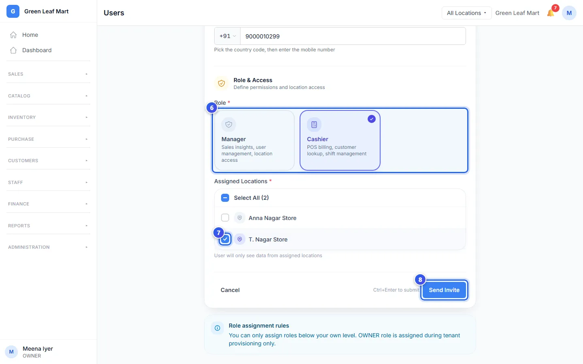Viewport: 583px width, 364px height.
Task: Uncheck the T. Nagar Store checkbox
Action: [x=225, y=239]
